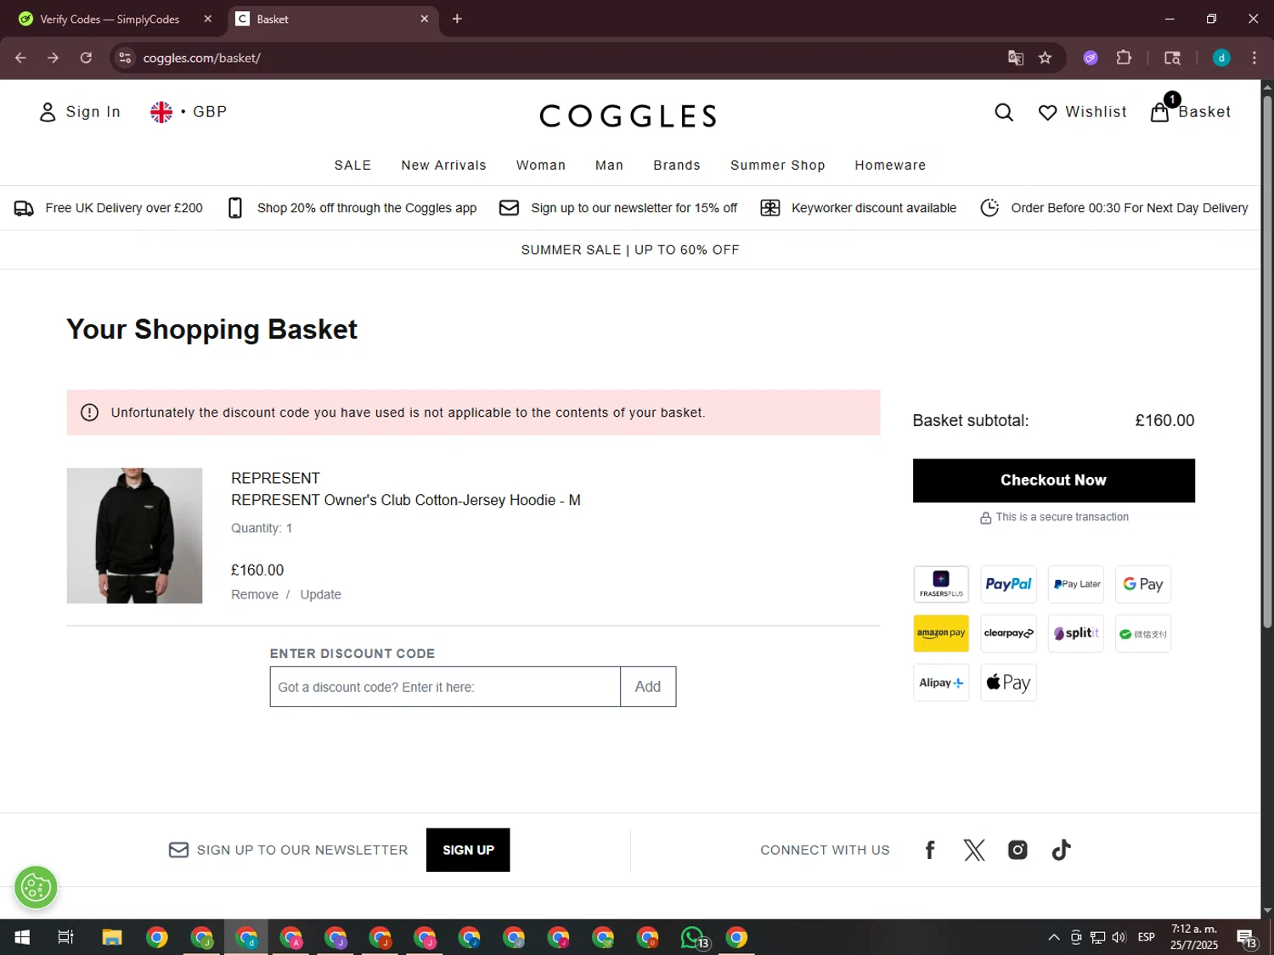Image resolution: width=1274 pixels, height=955 pixels.
Task: Select the Google Pay option
Action: pos(1143,584)
